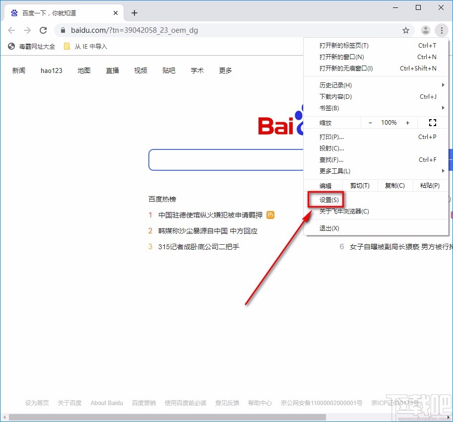Click footer link 百度营销
The image size is (453, 422).
click(144, 403)
